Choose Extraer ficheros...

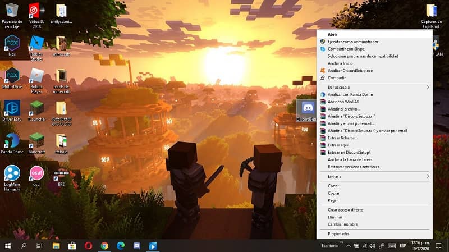pos(374,138)
